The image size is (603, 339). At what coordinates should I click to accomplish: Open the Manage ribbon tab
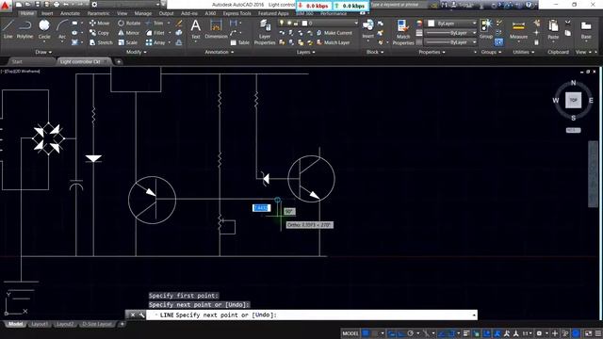[x=142, y=13]
